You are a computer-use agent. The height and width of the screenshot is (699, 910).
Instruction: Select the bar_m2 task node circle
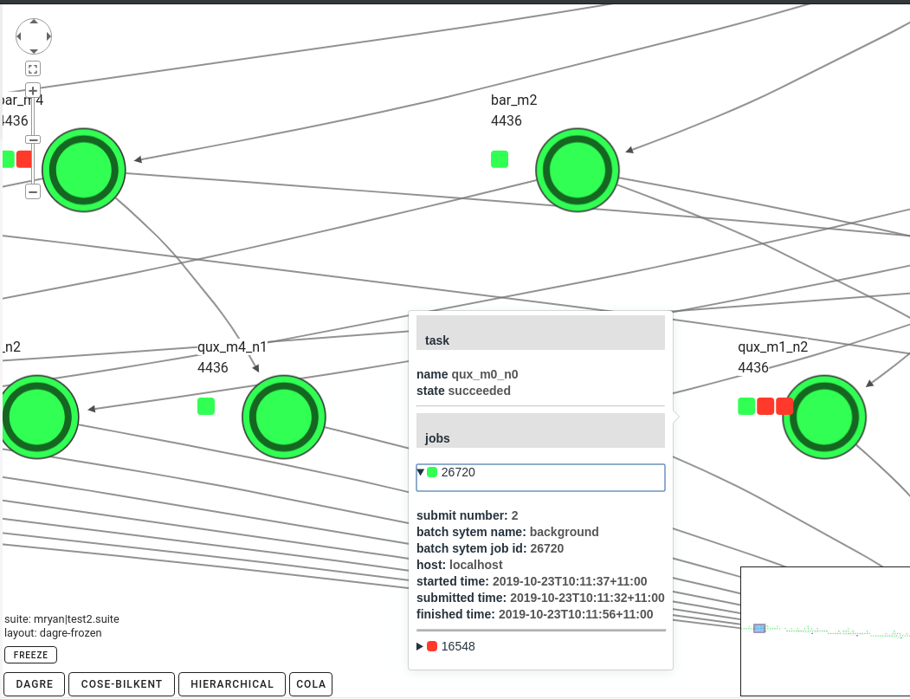coord(577,170)
